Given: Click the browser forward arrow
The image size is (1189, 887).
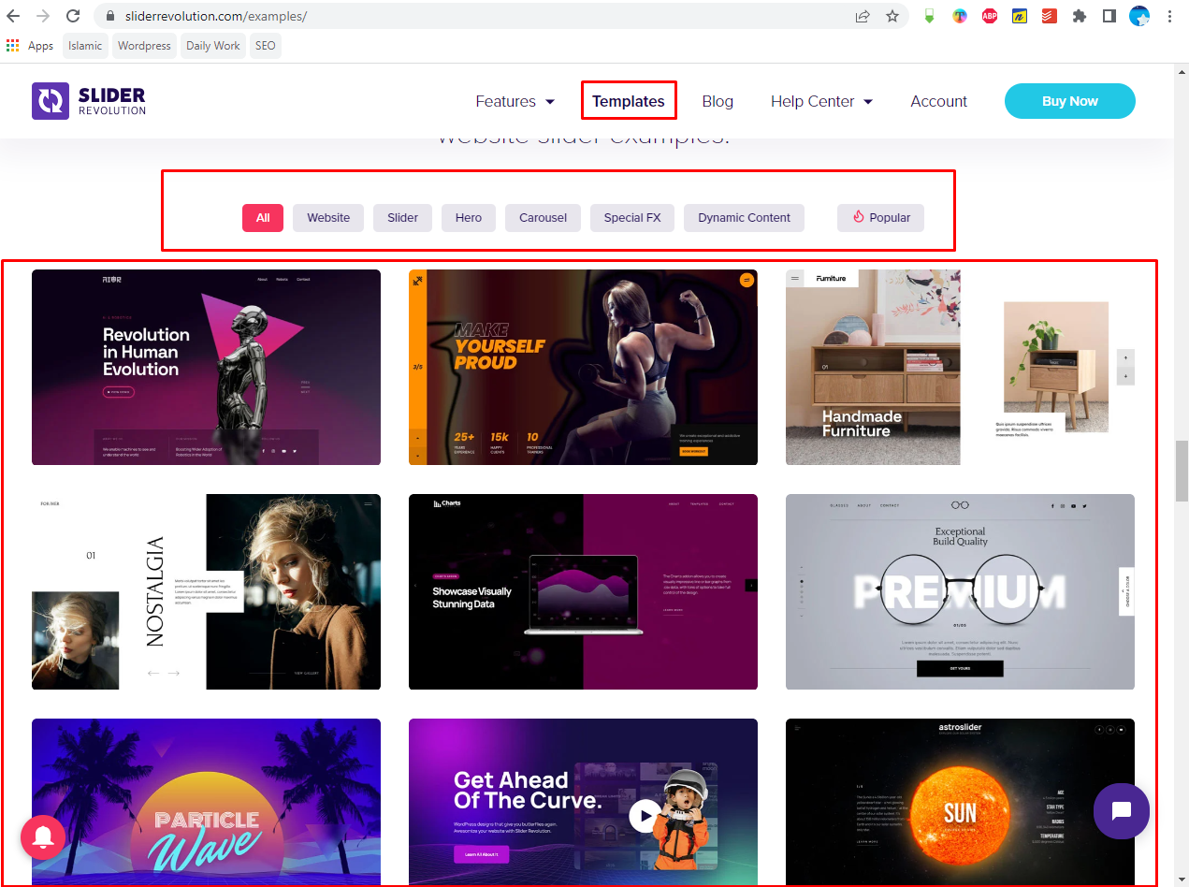Looking at the screenshot, I should (x=42, y=16).
